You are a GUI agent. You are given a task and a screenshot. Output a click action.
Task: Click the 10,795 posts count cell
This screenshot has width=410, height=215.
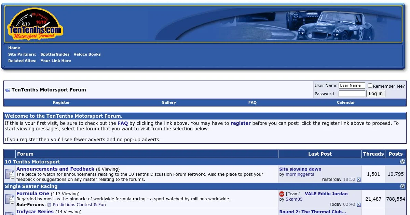(396, 174)
